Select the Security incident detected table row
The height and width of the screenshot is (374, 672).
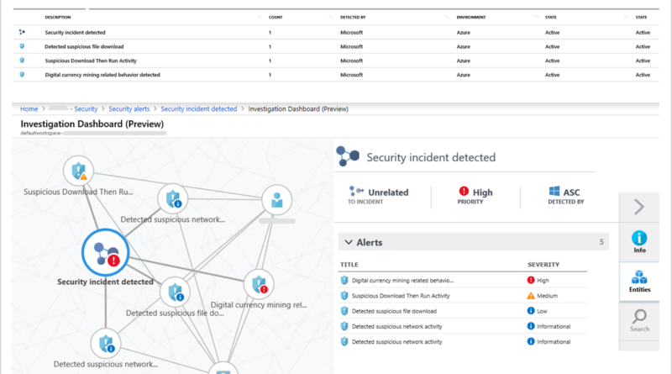[336, 32]
